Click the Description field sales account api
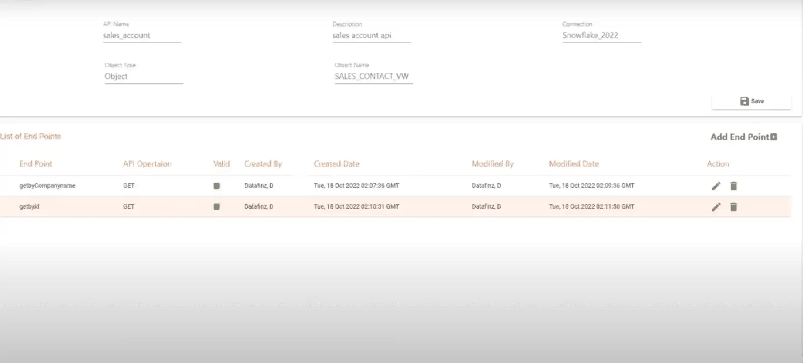Image resolution: width=803 pixels, height=363 pixels. [371, 36]
